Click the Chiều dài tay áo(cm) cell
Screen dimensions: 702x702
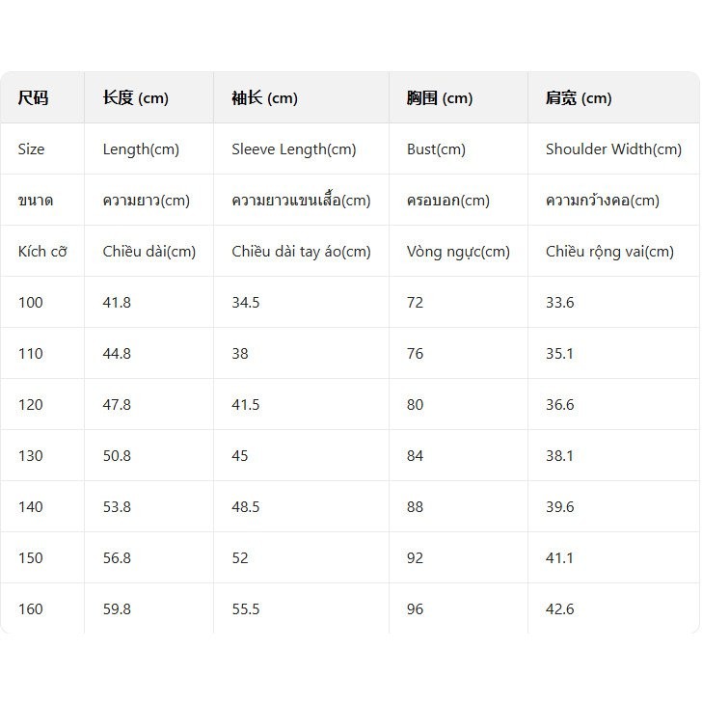(x=301, y=252)
